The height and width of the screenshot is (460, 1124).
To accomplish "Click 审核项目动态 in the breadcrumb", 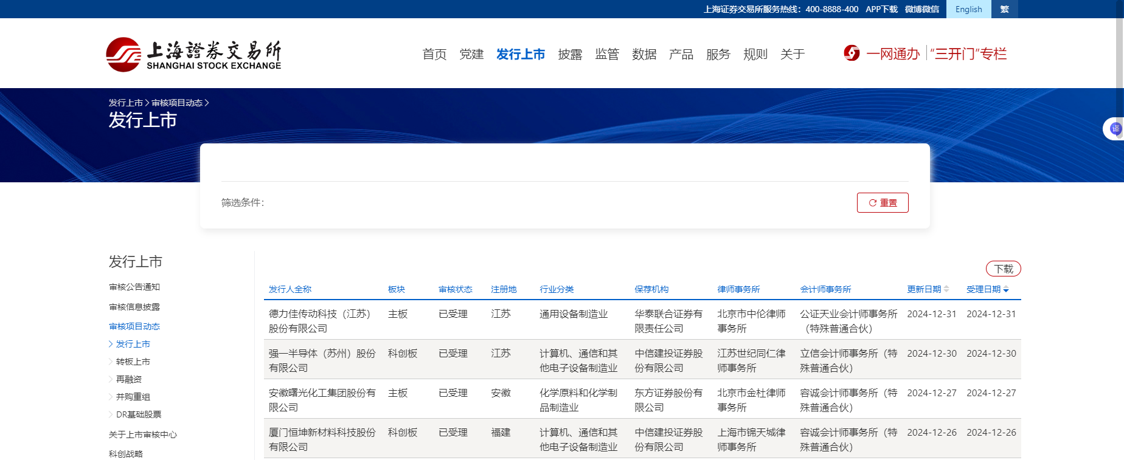I will pos(176,103).
